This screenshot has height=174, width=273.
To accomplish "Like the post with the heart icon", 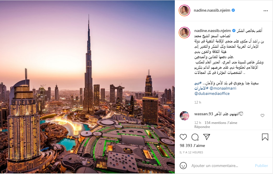I will (x=183, y=137).
